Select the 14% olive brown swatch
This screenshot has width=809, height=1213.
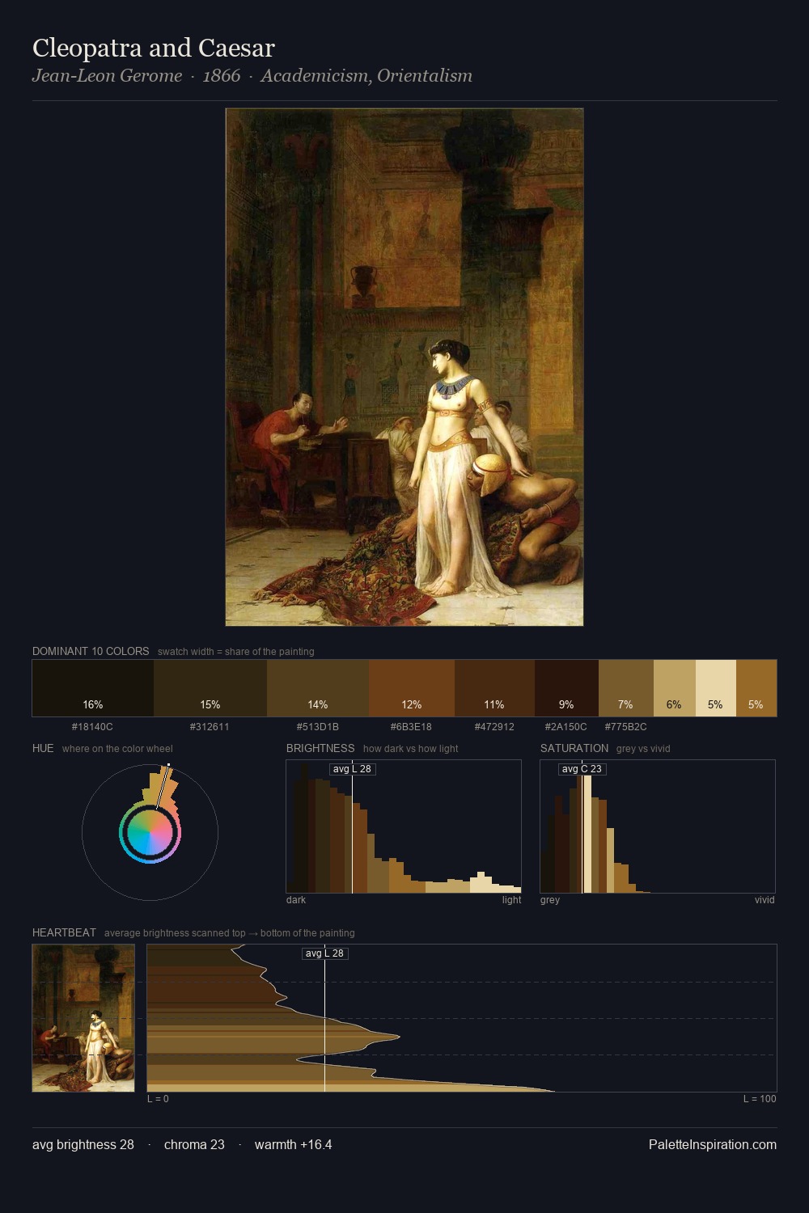point(318,688)
